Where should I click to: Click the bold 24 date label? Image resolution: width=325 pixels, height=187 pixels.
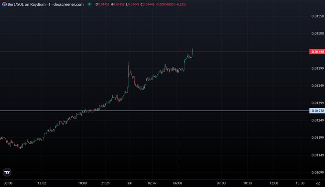tap(130, 183)
